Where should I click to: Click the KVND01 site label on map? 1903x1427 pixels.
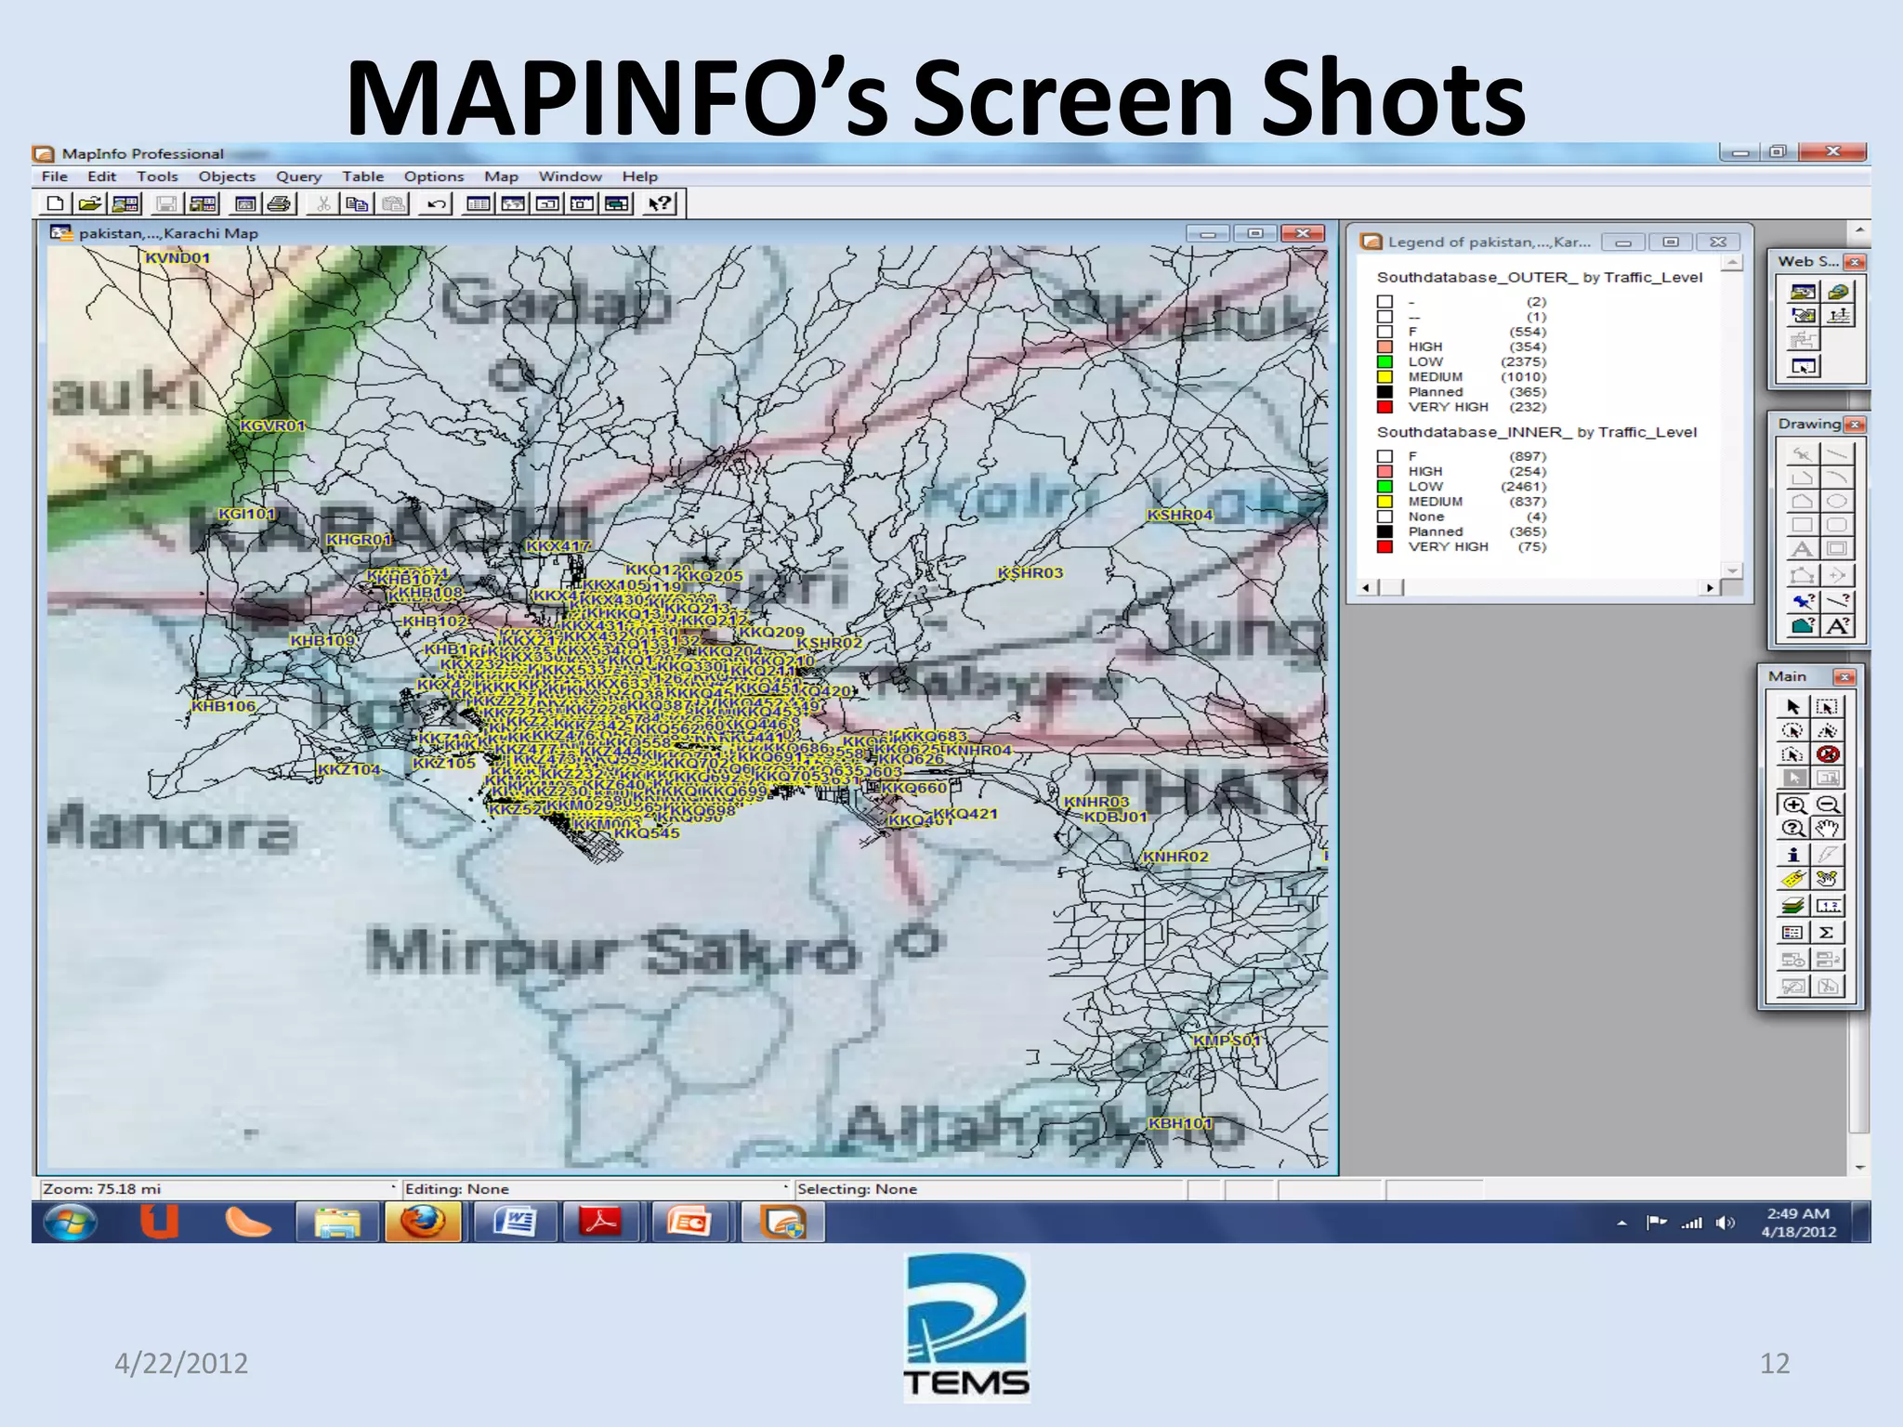tap(177, 257)
